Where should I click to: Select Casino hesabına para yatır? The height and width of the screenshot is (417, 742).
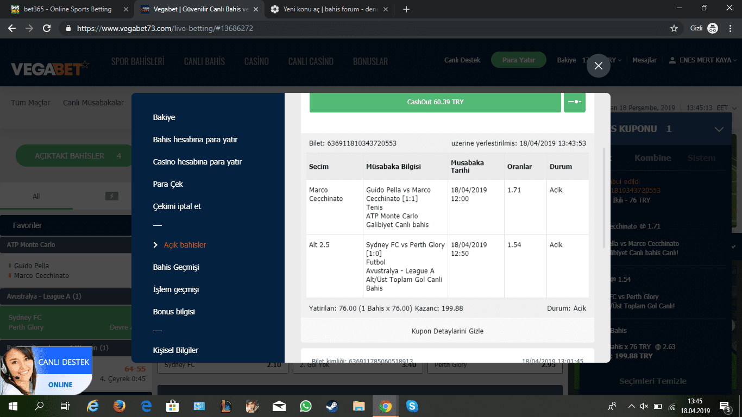click(198, 162)
